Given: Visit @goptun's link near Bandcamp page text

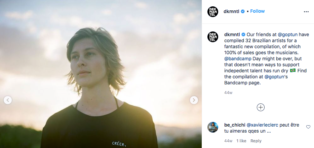Looking at the screenshot, I should [276, 77].
